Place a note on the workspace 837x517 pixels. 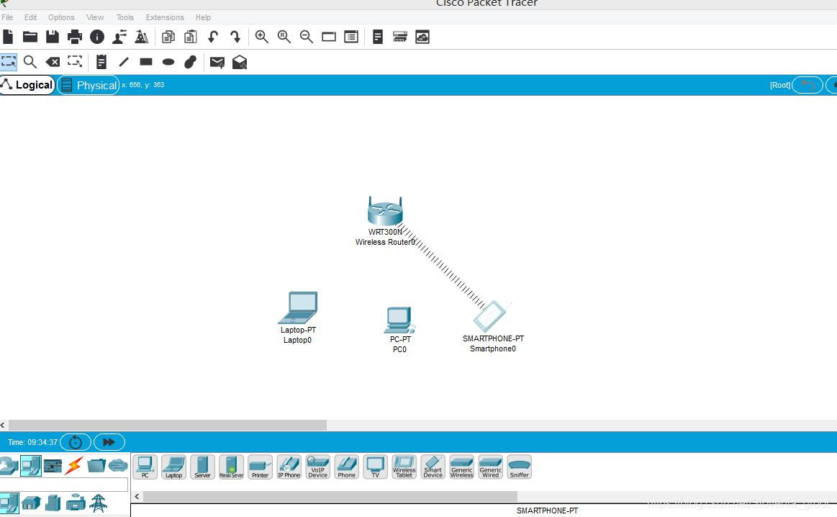tap(101, 62)
